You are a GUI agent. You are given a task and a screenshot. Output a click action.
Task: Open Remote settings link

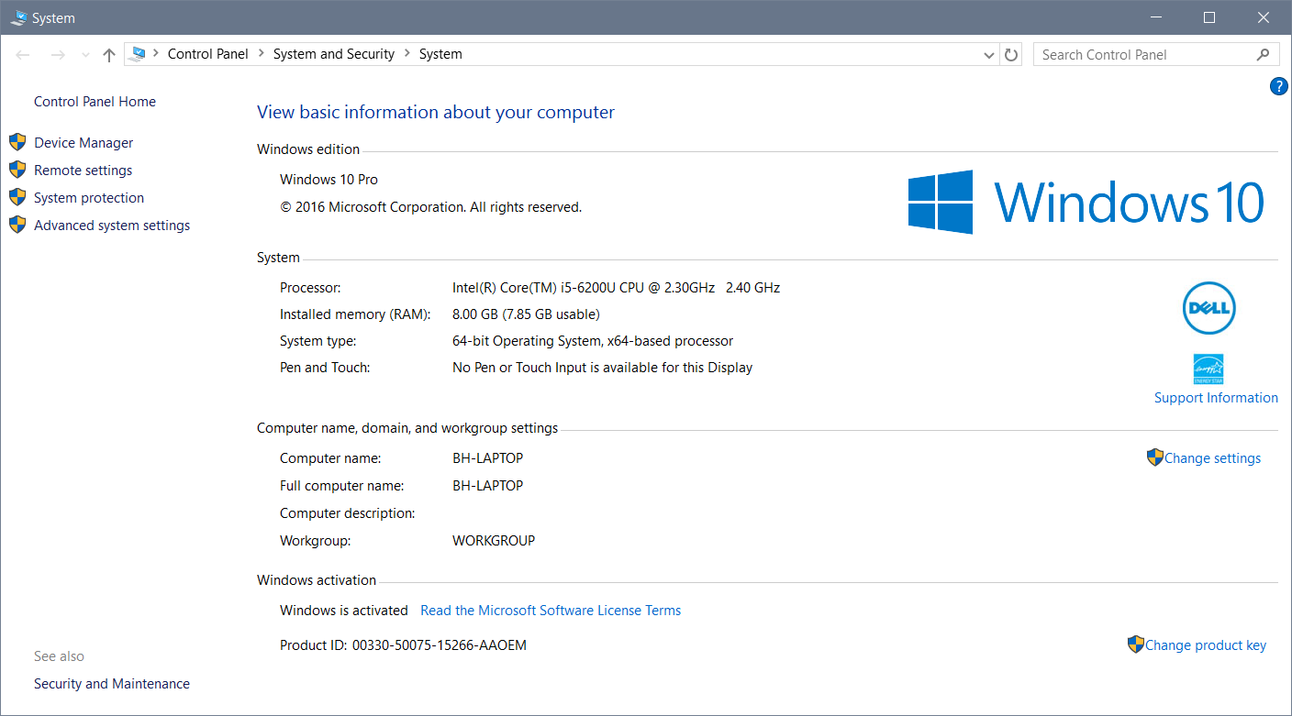click(83, 170)
